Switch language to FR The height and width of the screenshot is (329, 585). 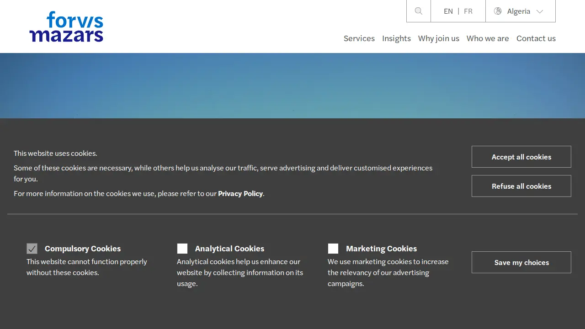coord(468,11)
